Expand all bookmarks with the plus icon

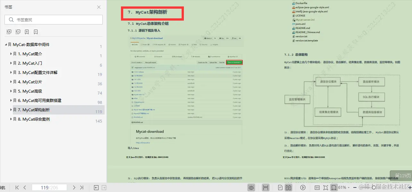9,32
